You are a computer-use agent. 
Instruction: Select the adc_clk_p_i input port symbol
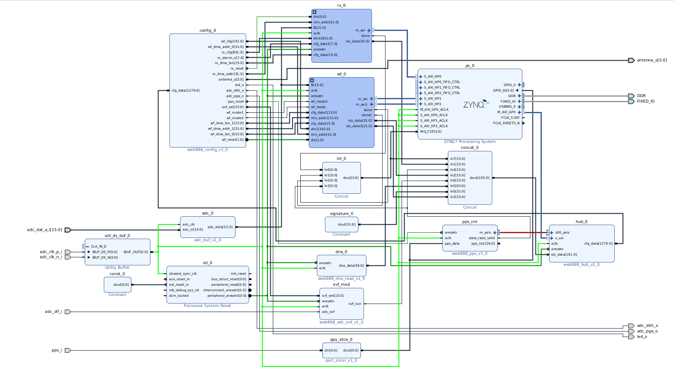(x=68, y=252)
